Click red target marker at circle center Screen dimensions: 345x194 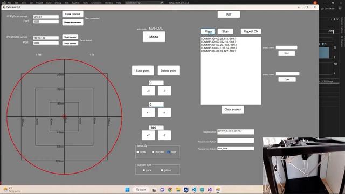(64, 116)
